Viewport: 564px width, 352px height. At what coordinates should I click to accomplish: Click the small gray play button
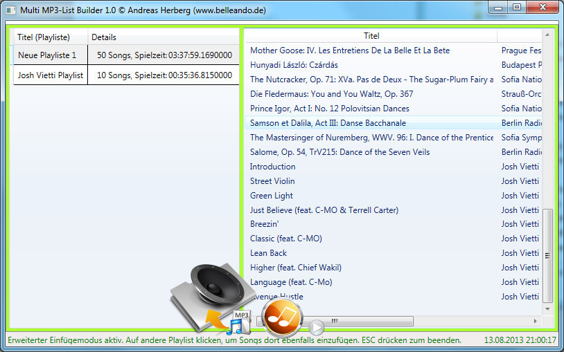click(317, 327)
